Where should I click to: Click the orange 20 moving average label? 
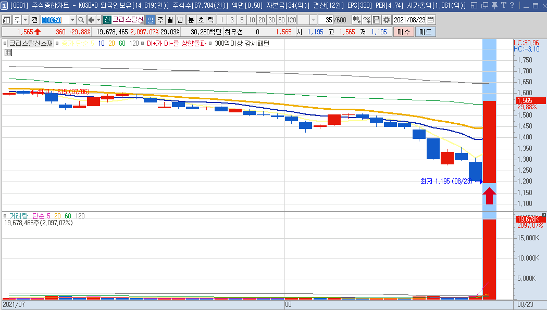111,44
